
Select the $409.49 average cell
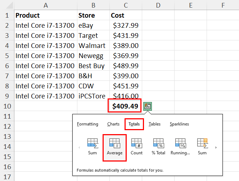(x=125, y=106)
